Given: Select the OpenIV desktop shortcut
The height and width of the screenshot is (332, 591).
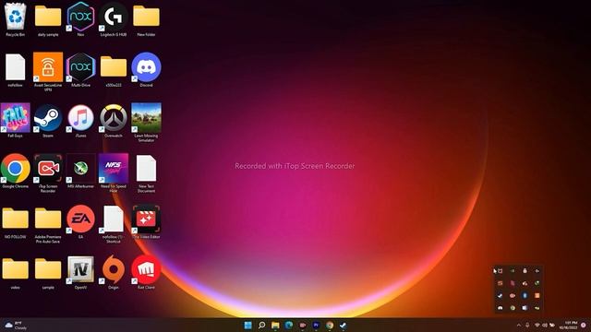Looking at the screenshot, I should coord(80,273).
